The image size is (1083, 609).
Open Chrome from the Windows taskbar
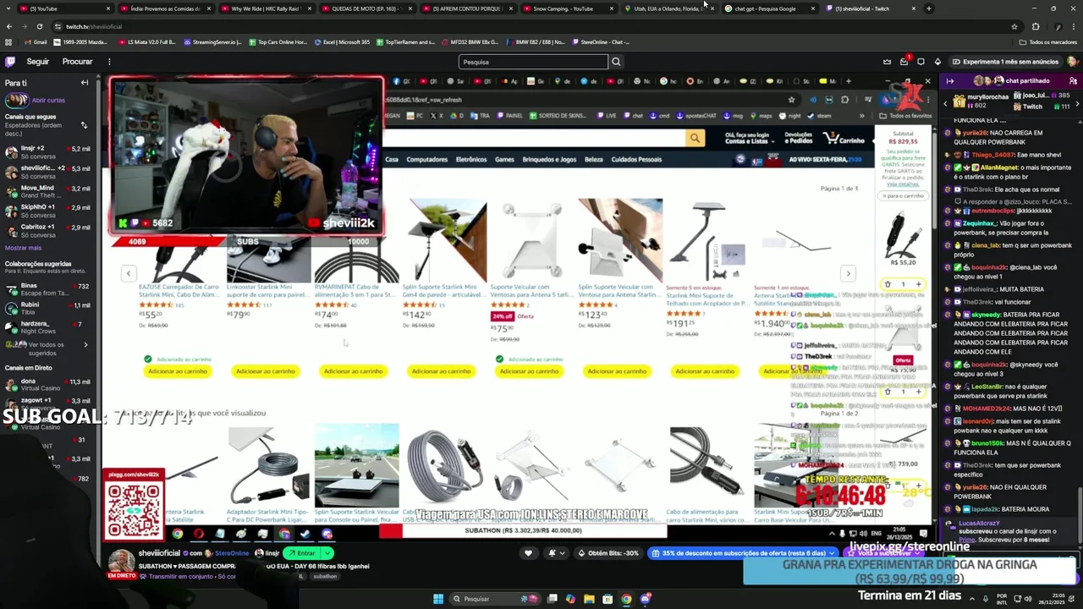pyautogui.click(x=626, y=599)
